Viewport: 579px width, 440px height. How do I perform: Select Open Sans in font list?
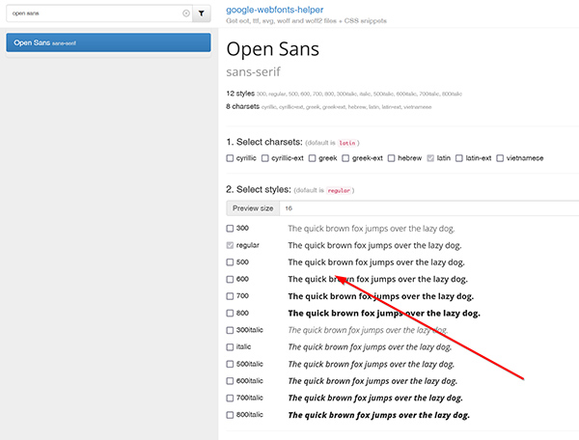(x=108, y=43)
